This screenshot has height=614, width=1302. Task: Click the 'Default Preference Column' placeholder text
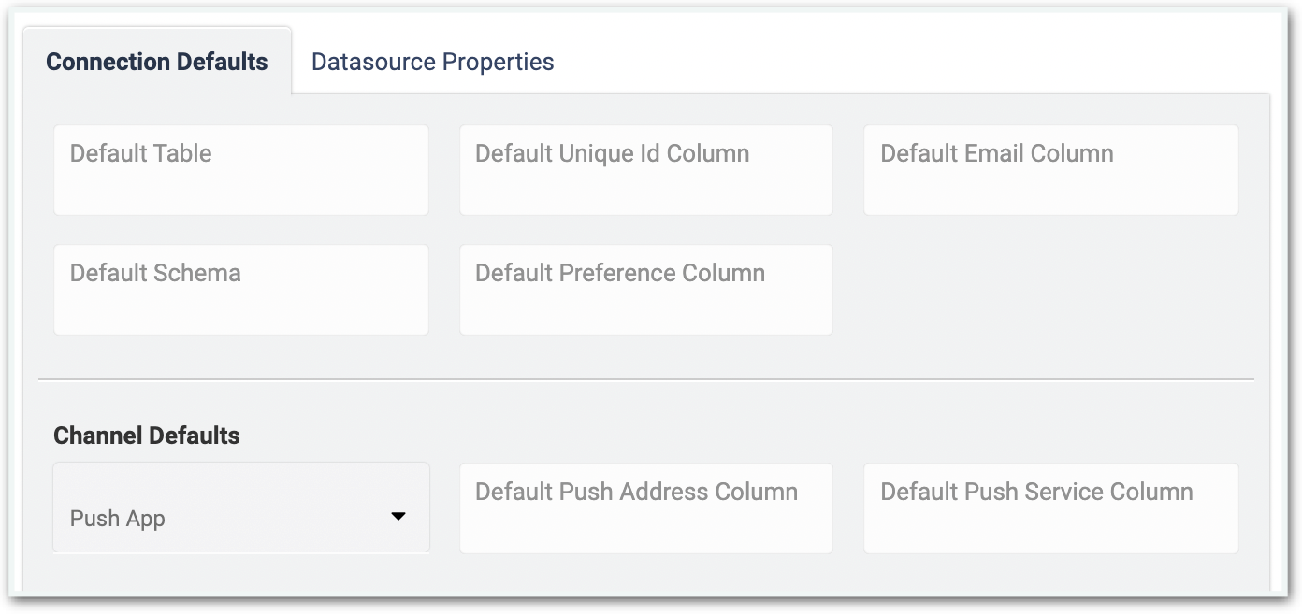(x=620, y=273)
